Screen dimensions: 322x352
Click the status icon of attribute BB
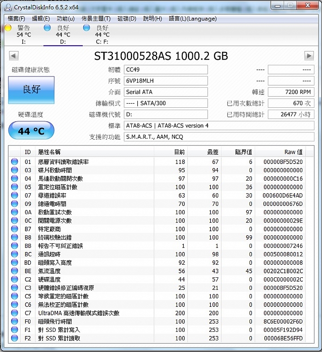click(15, 246)
